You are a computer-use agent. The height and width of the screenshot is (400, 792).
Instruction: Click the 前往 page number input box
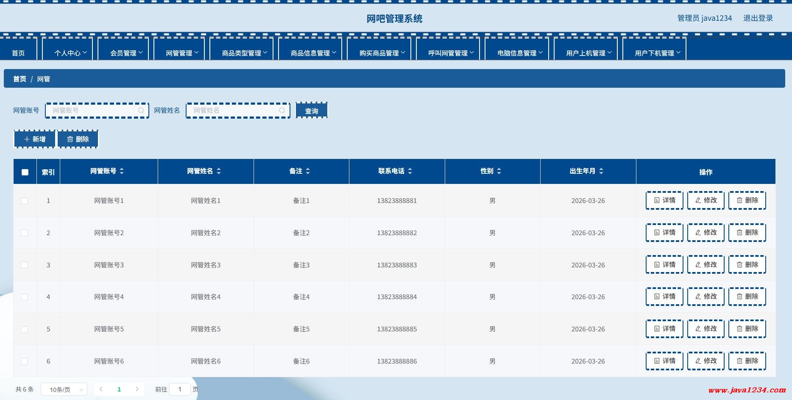180,389
